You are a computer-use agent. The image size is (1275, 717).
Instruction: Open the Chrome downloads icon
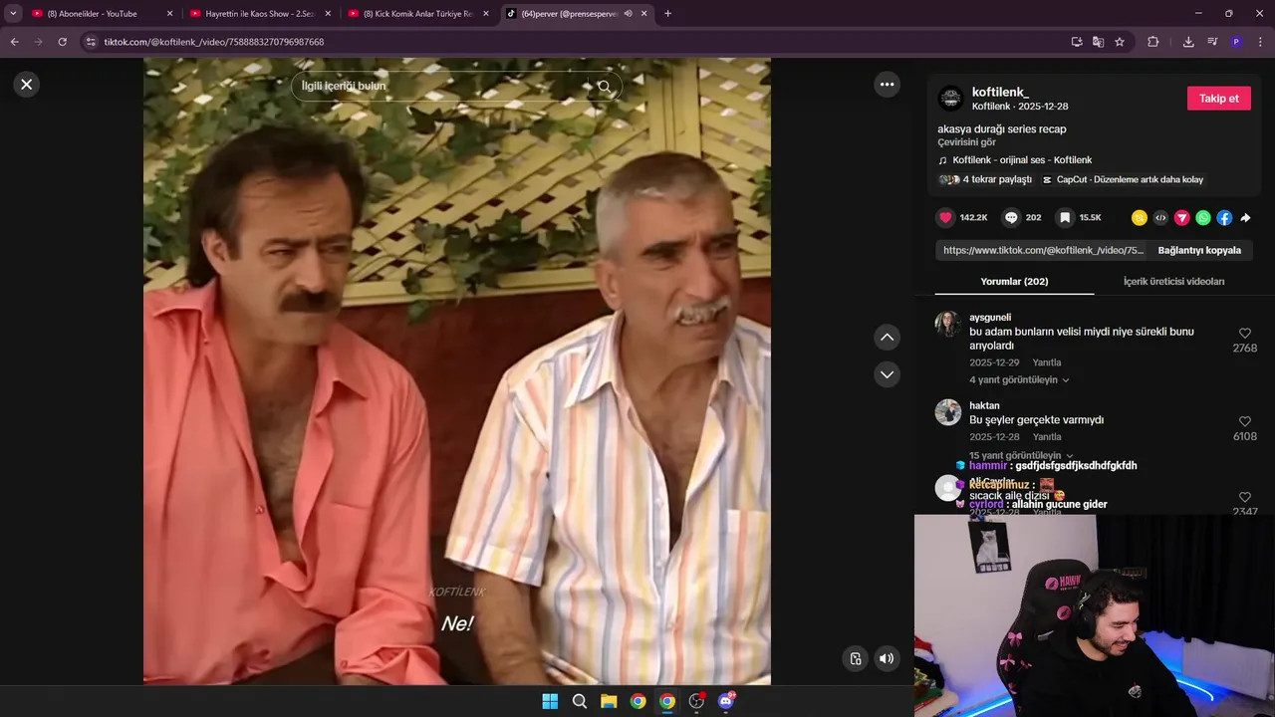click(x=1188, y=42)
